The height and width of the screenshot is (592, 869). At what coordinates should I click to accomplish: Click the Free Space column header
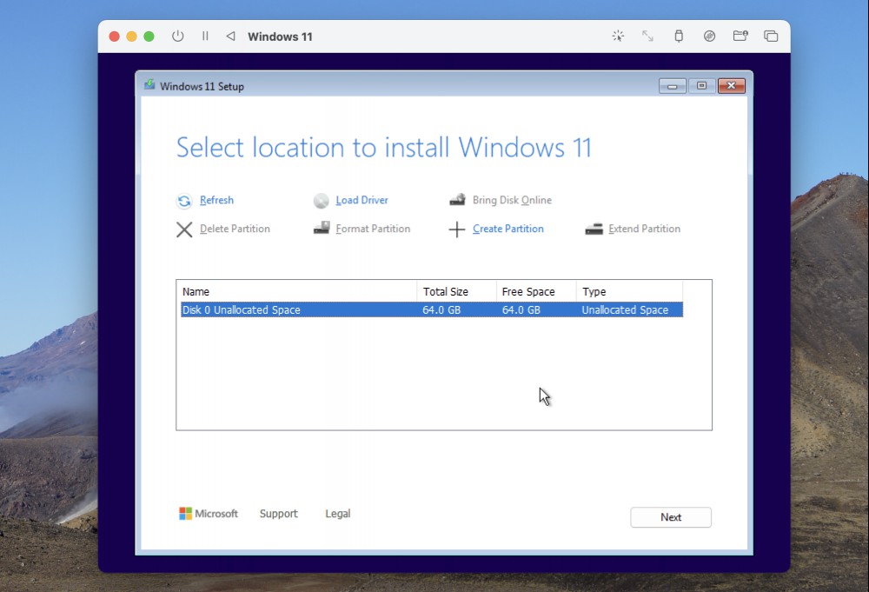coord(536,291)
